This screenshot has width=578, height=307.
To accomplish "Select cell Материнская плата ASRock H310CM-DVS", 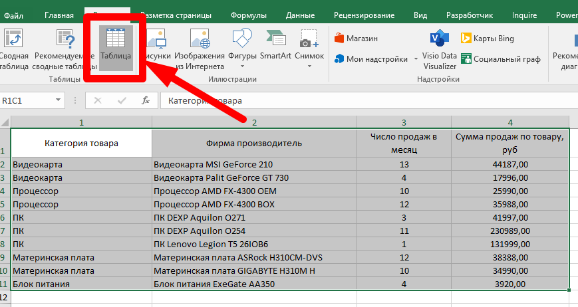I will coord(254,257).
